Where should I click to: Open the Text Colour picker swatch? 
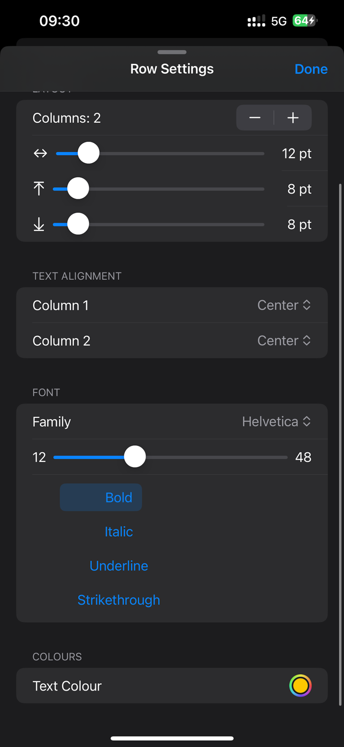[300, 686]
